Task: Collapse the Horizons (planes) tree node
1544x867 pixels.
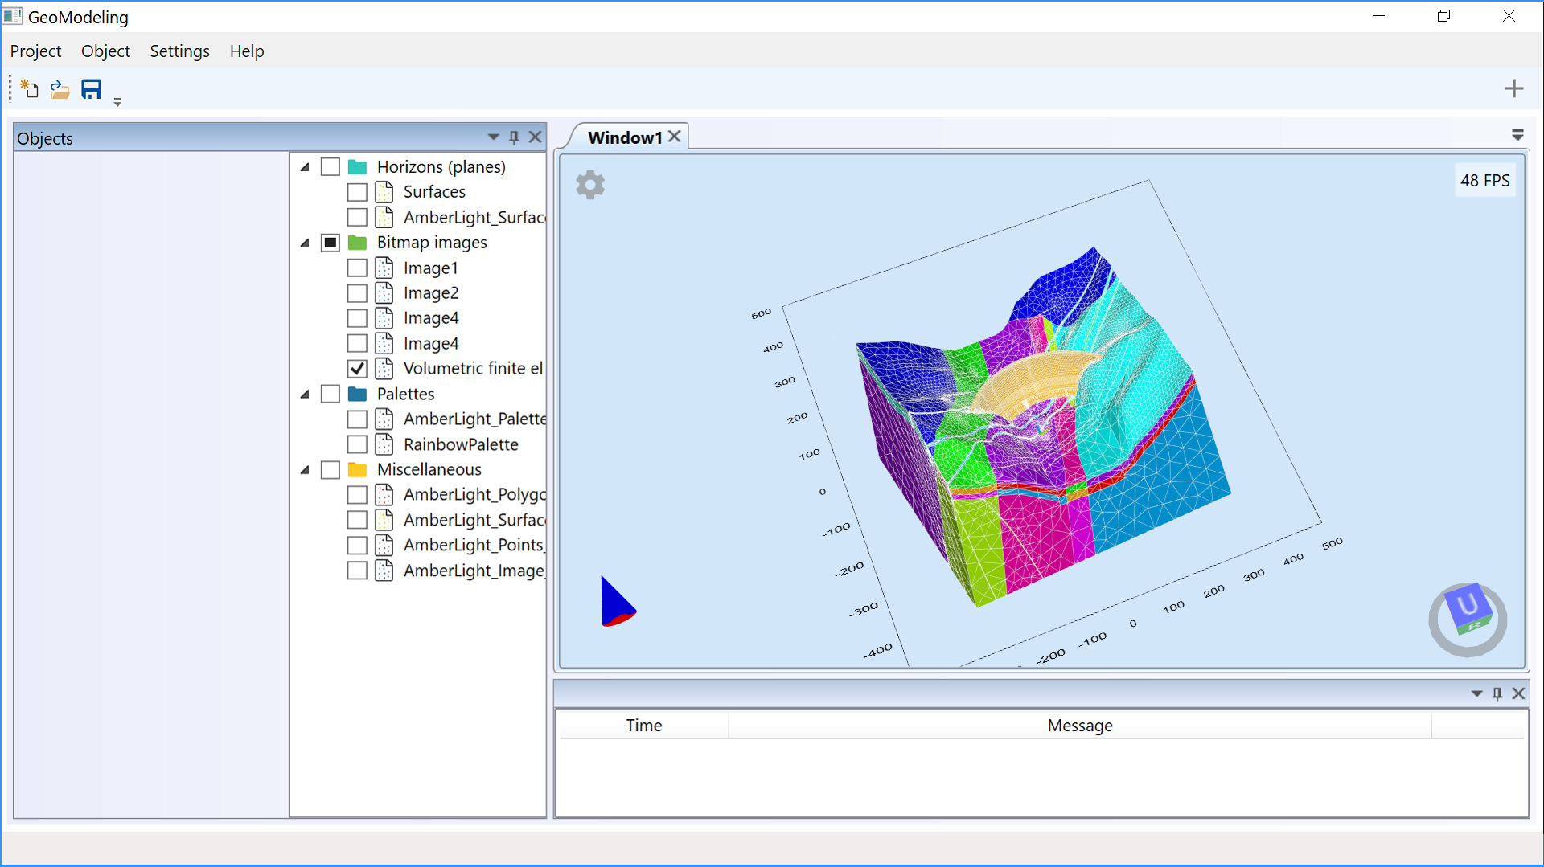Action: (305, 167)
